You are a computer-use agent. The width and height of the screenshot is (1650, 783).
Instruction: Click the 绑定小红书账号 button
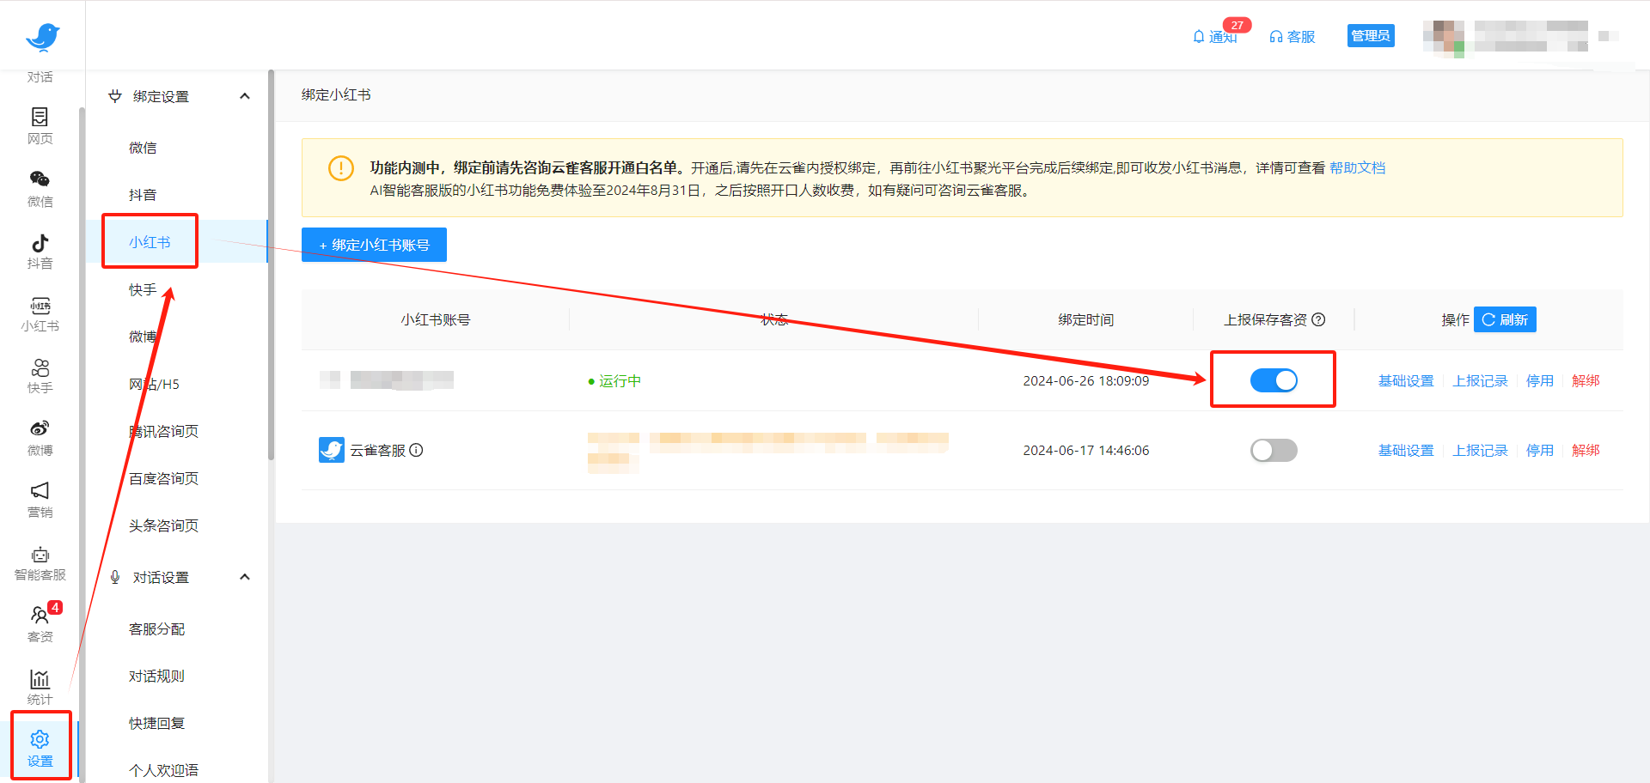374,245
